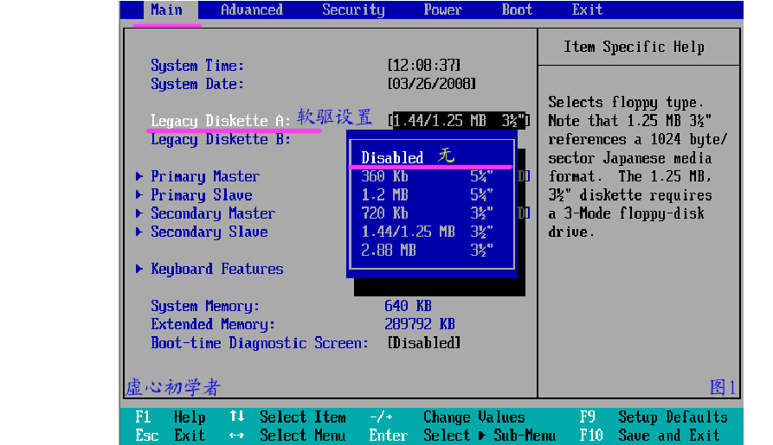Switch to the Power tab
This screenshot has width=773, height=445.
(442, 10)
